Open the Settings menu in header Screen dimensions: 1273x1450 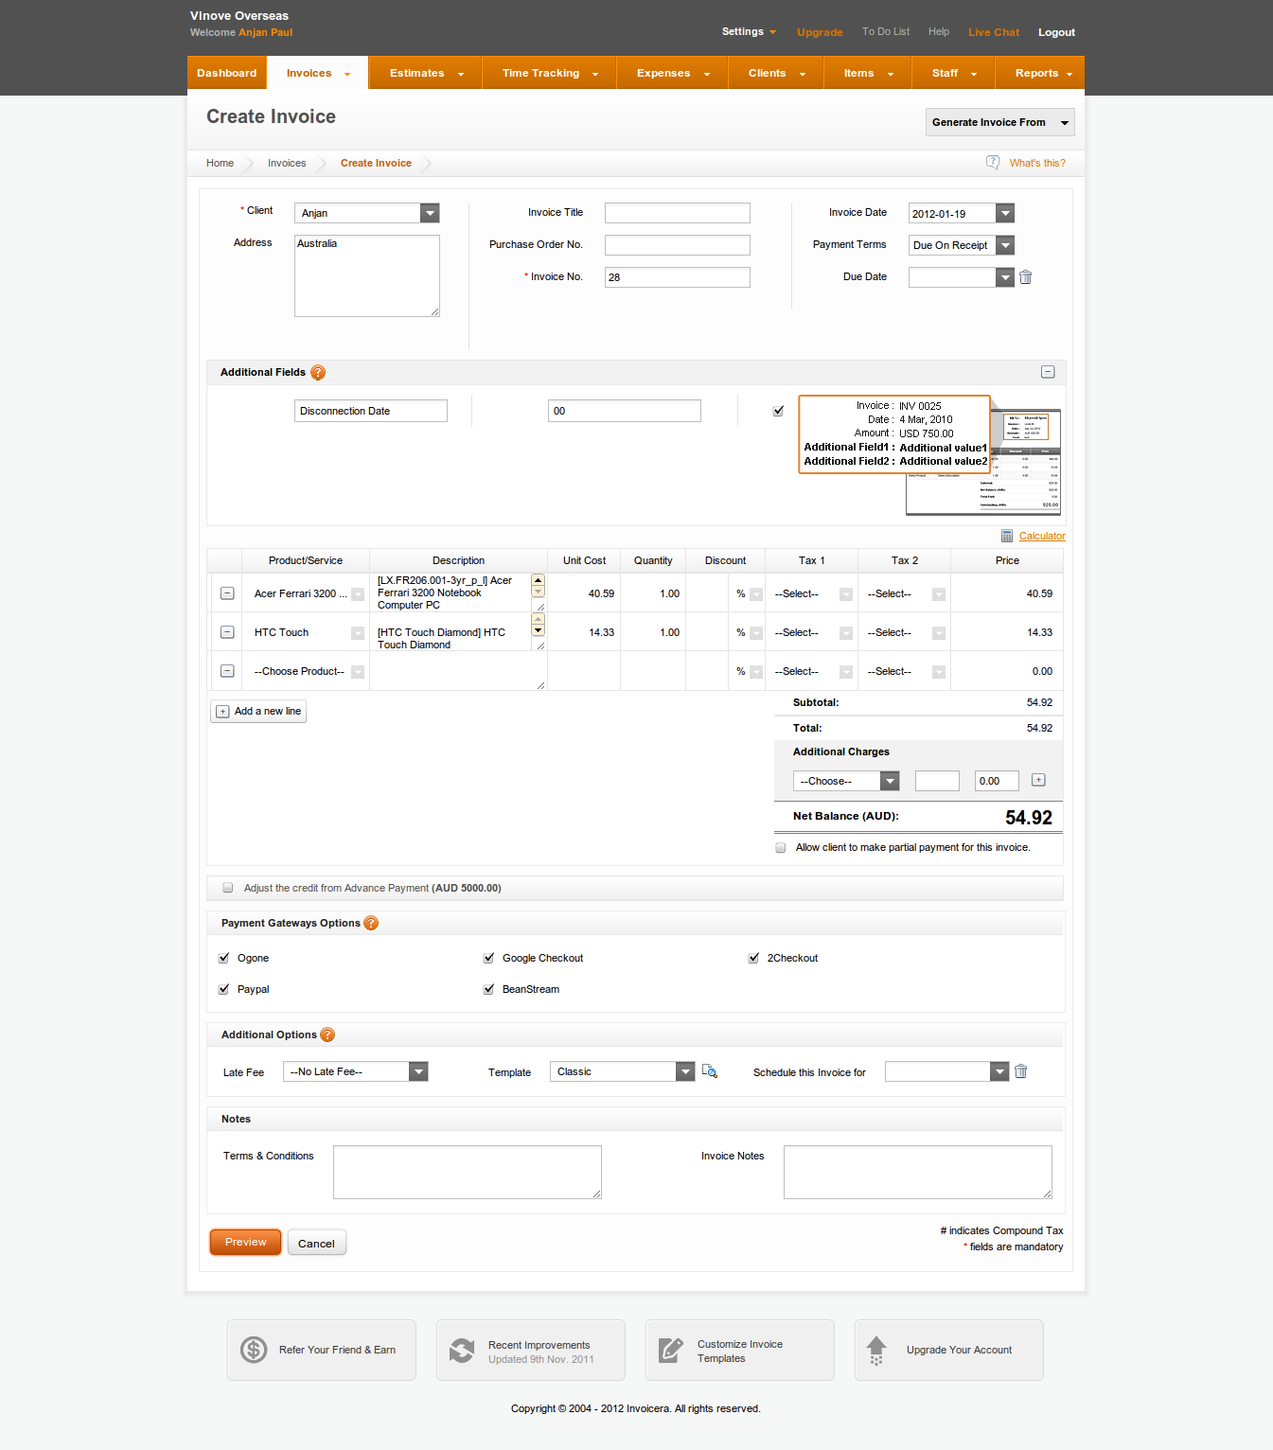click(749, 31)
